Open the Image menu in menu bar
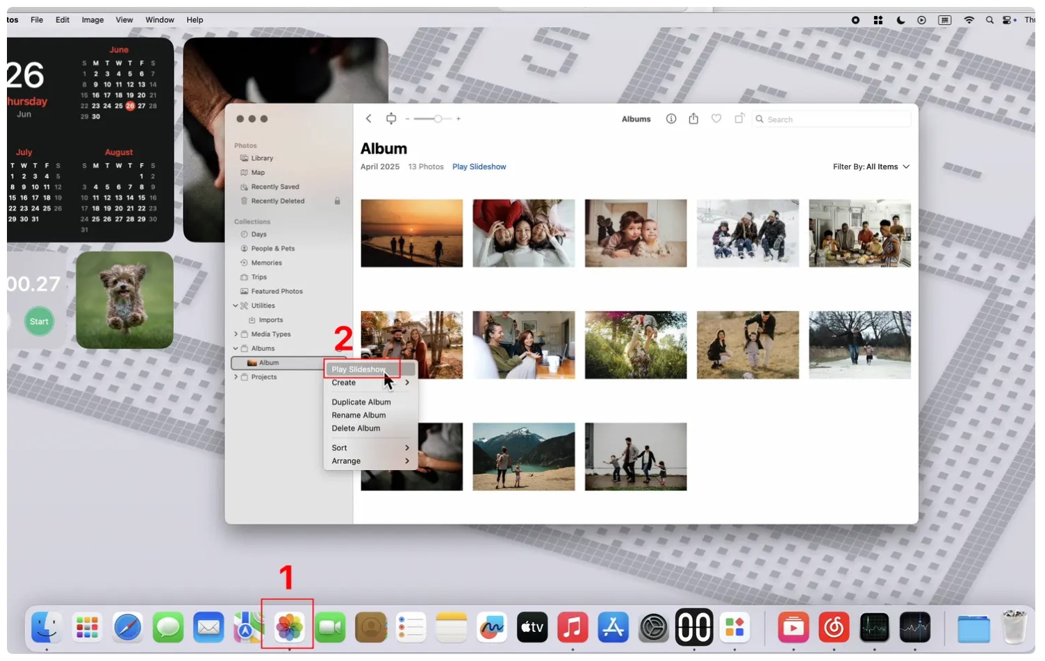Screen dimensions: 1045x661 [x=92, y=20]
